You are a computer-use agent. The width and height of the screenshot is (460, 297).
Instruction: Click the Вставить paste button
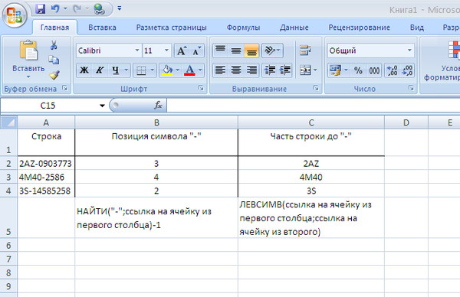(x=28, y=59)
